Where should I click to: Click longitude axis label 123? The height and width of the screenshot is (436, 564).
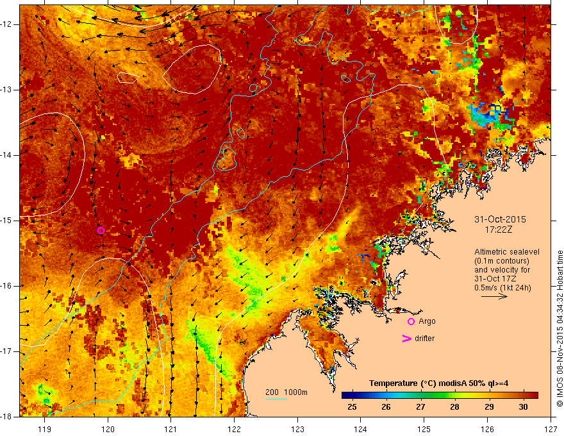tap(297, 429)
